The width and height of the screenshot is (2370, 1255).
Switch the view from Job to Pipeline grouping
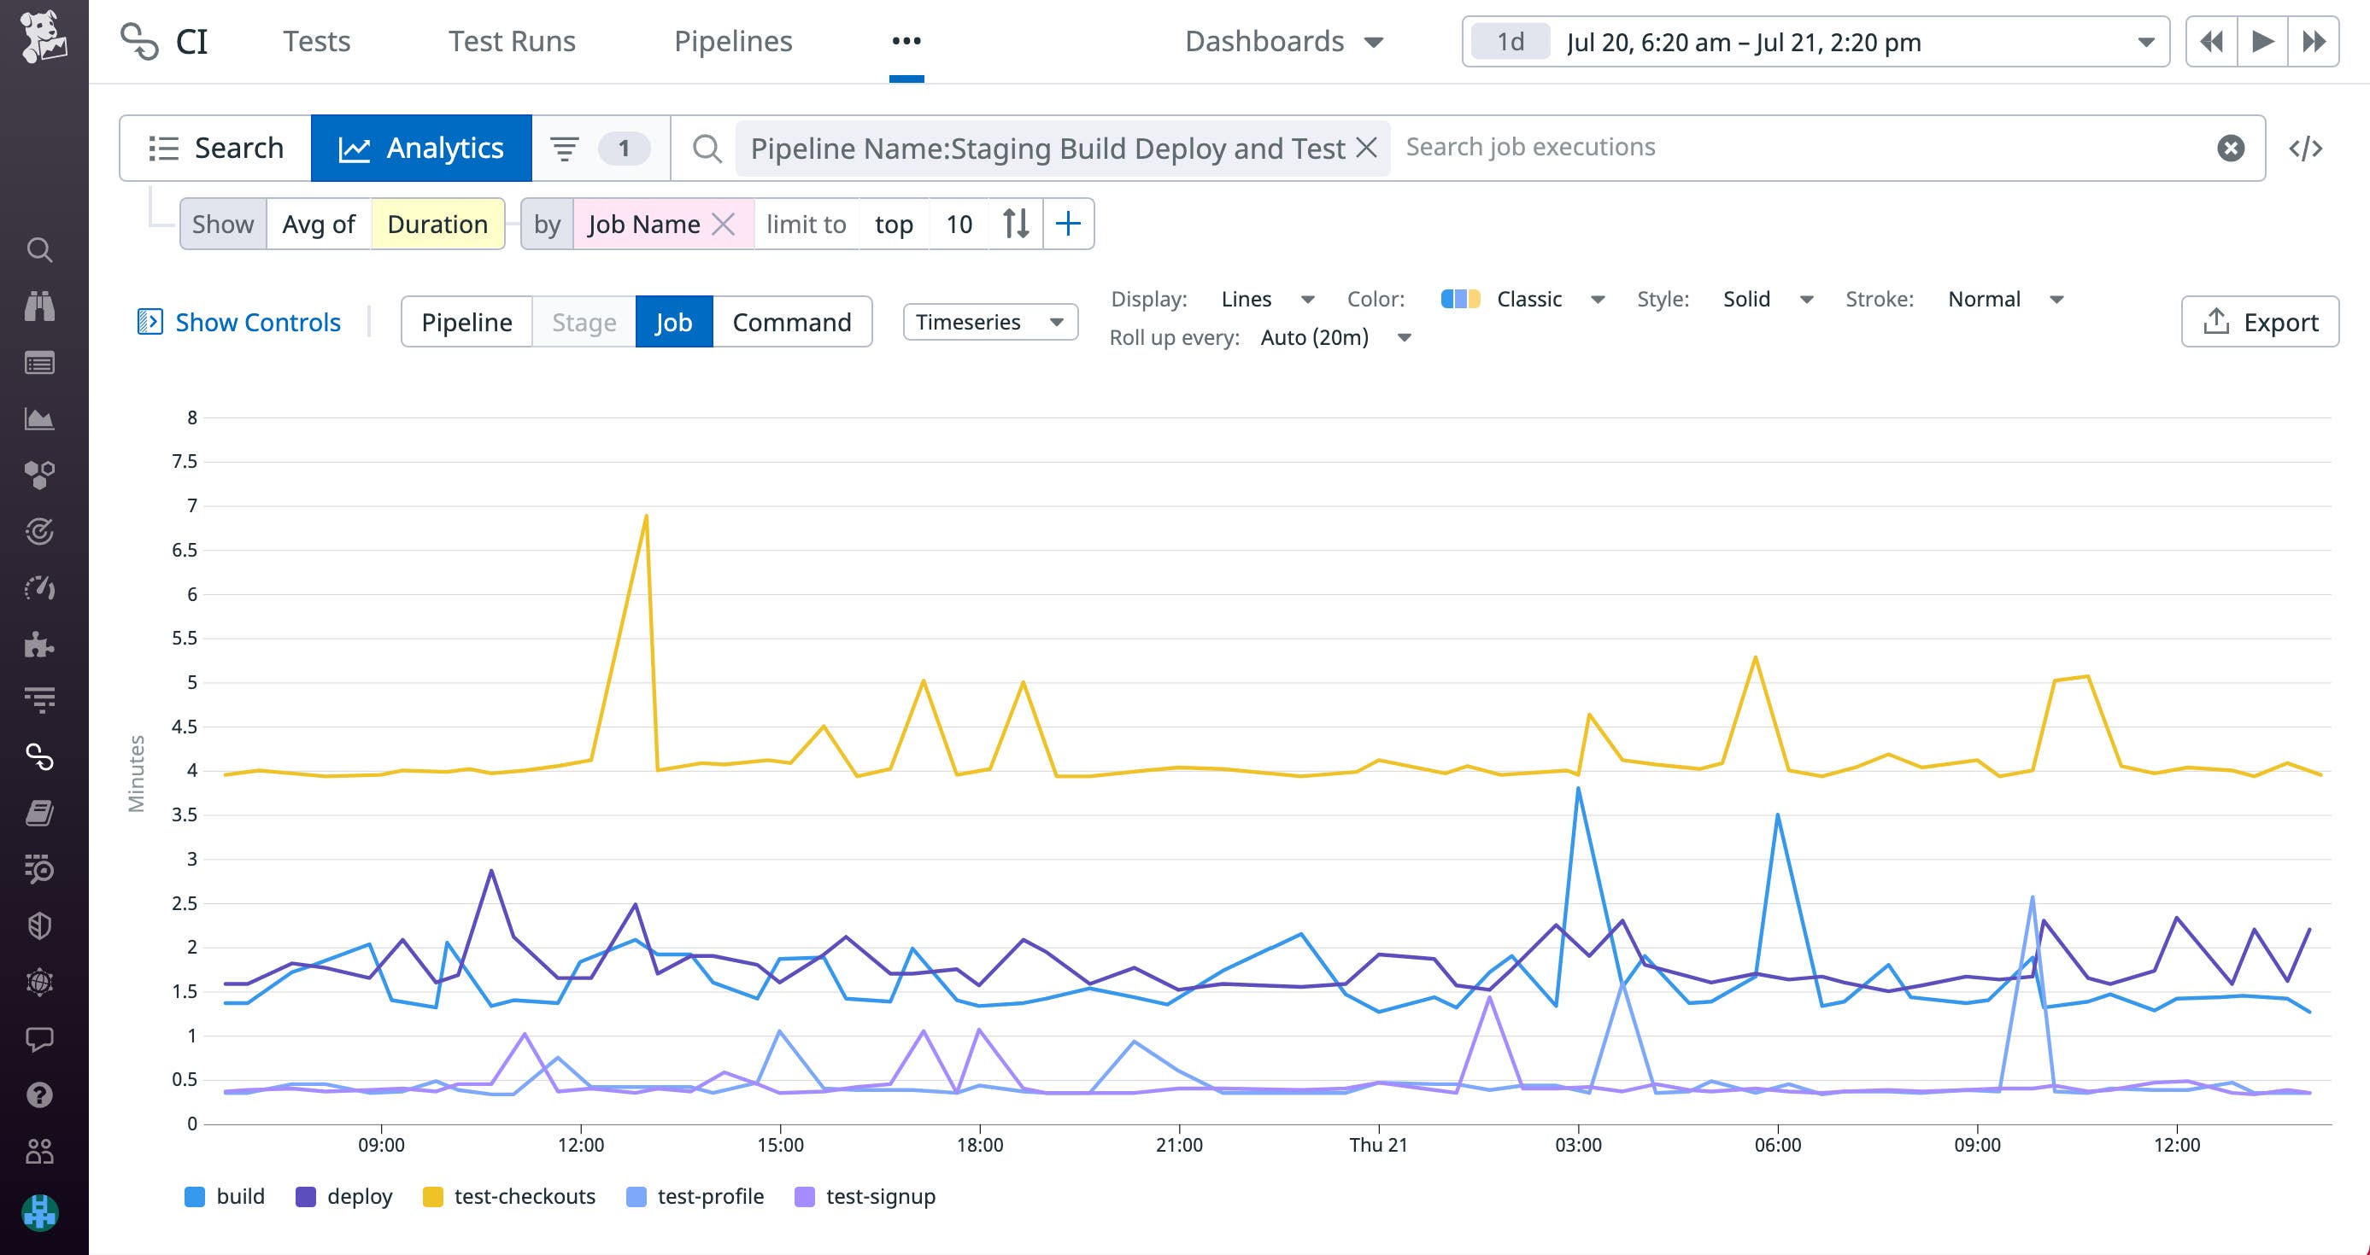467,322
